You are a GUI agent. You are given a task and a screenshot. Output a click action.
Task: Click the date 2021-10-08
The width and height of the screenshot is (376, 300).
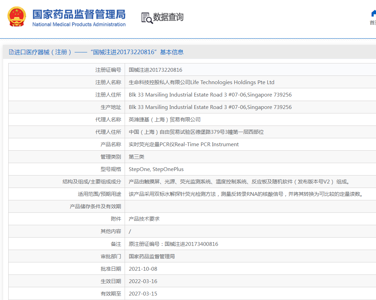[143, 269]
